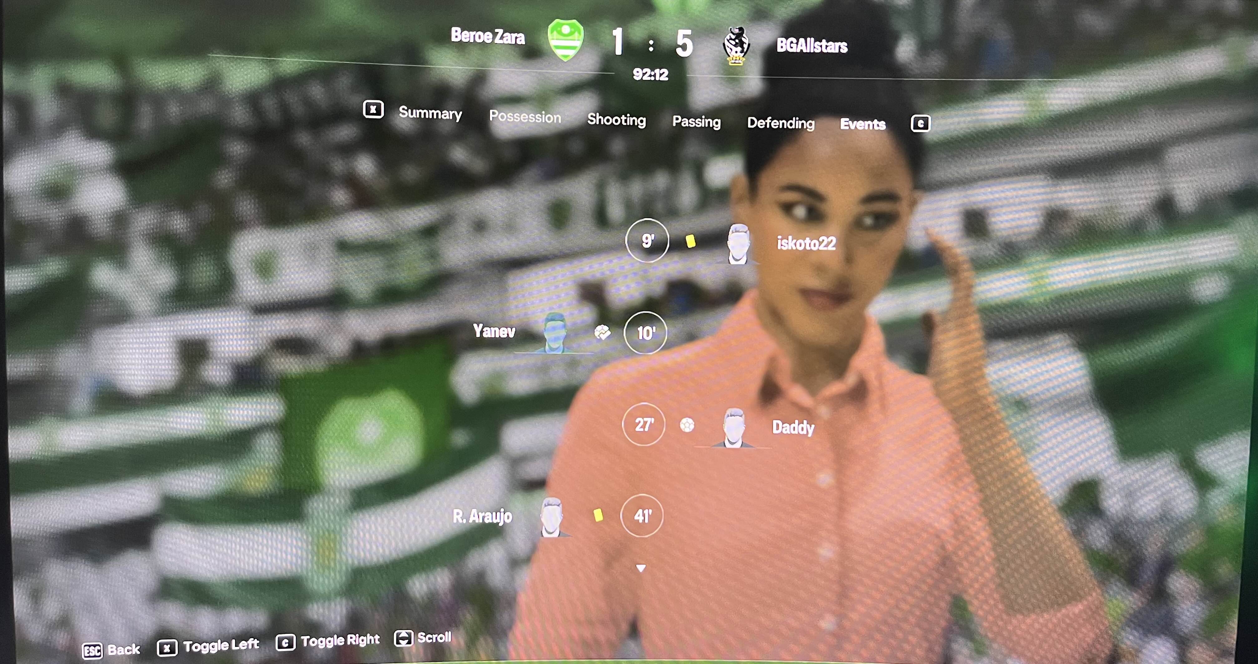
Task: Click the ESC key icon
Action: [x=92, y=651]
